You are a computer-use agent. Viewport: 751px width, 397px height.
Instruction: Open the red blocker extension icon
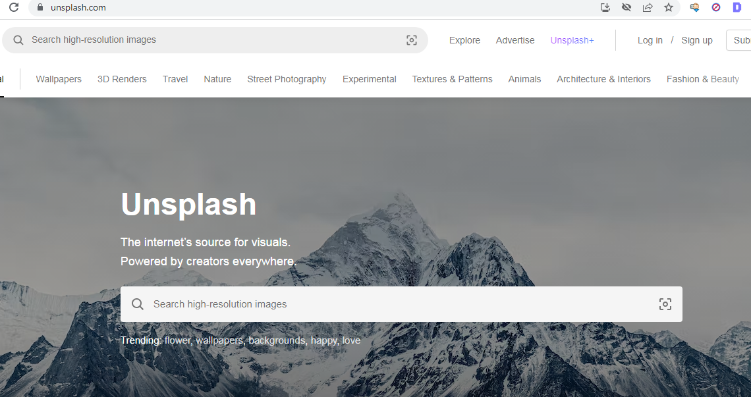[716, 7]
